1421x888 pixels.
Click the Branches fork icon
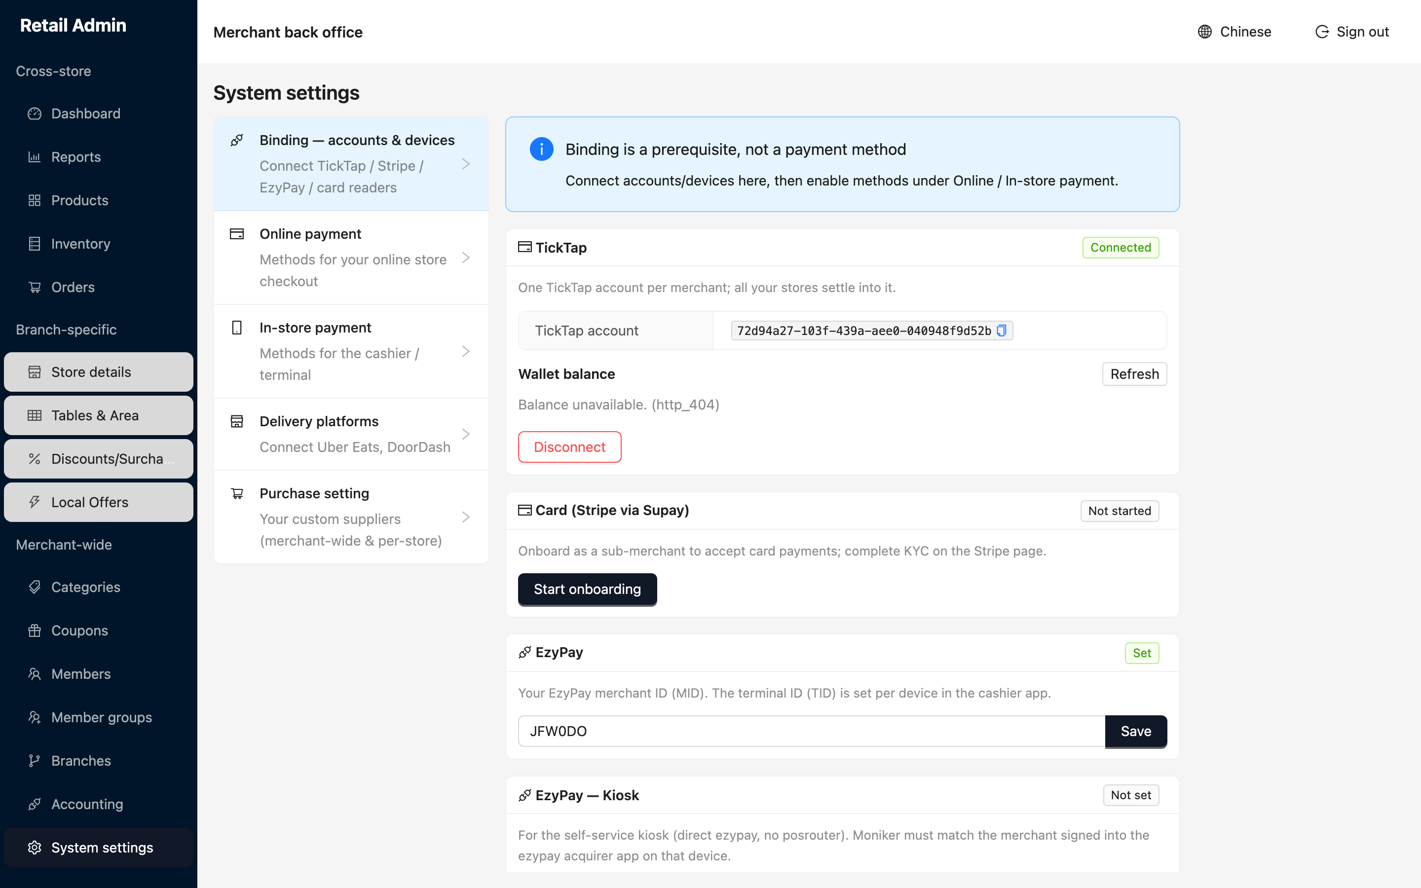click(x=35, y=761)
